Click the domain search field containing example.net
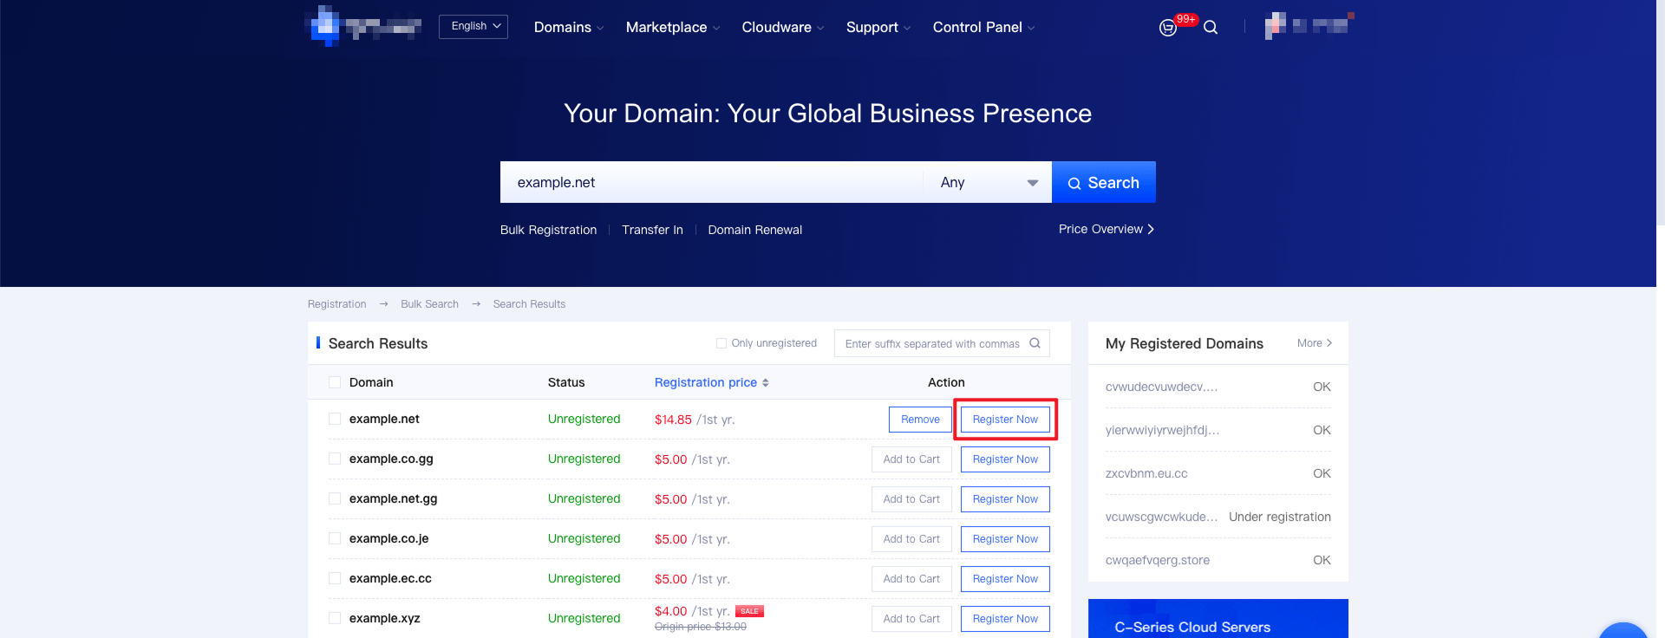The image size is (1665, 638). click(711, 182)
